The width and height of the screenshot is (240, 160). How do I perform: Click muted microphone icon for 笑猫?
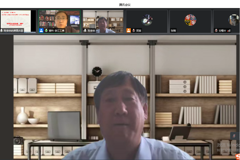click(x=134, y=31)
